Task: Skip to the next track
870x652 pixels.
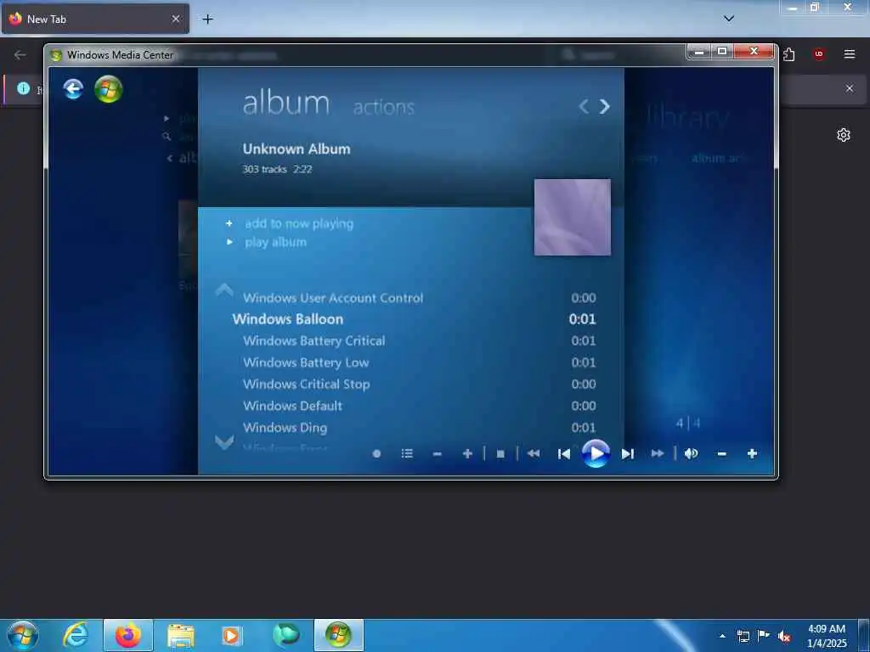Action: pyautogui.click(x=627, y=454)
